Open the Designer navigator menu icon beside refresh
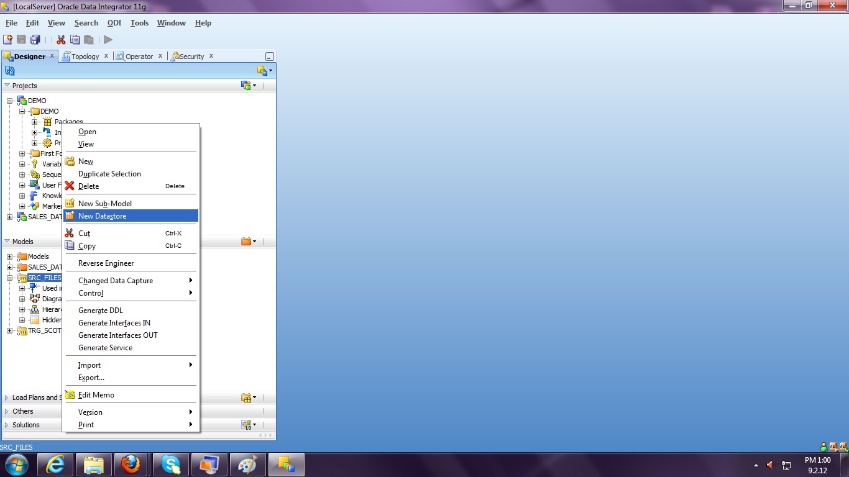Image resolution: width=849 pixels, height=477 pixels. click(x=265, y=71)
